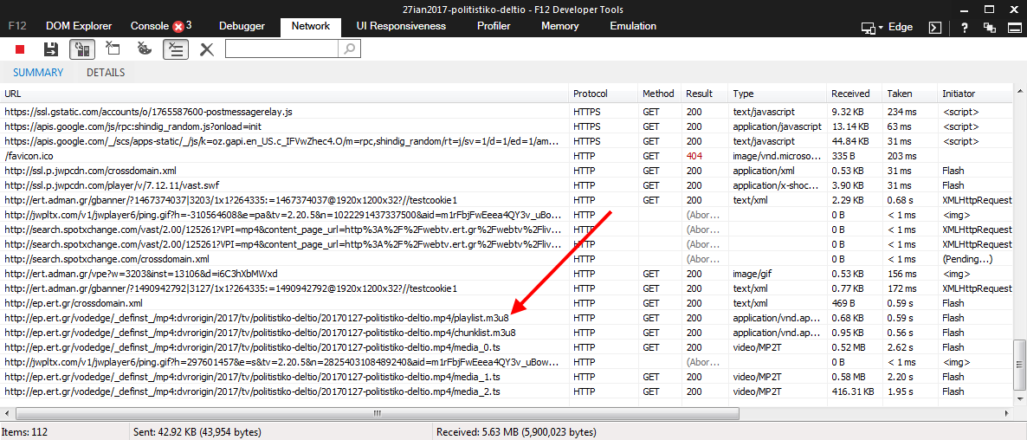The image size is (1027, 440).
Task: Select the Network tab
Action: (311, 26)
